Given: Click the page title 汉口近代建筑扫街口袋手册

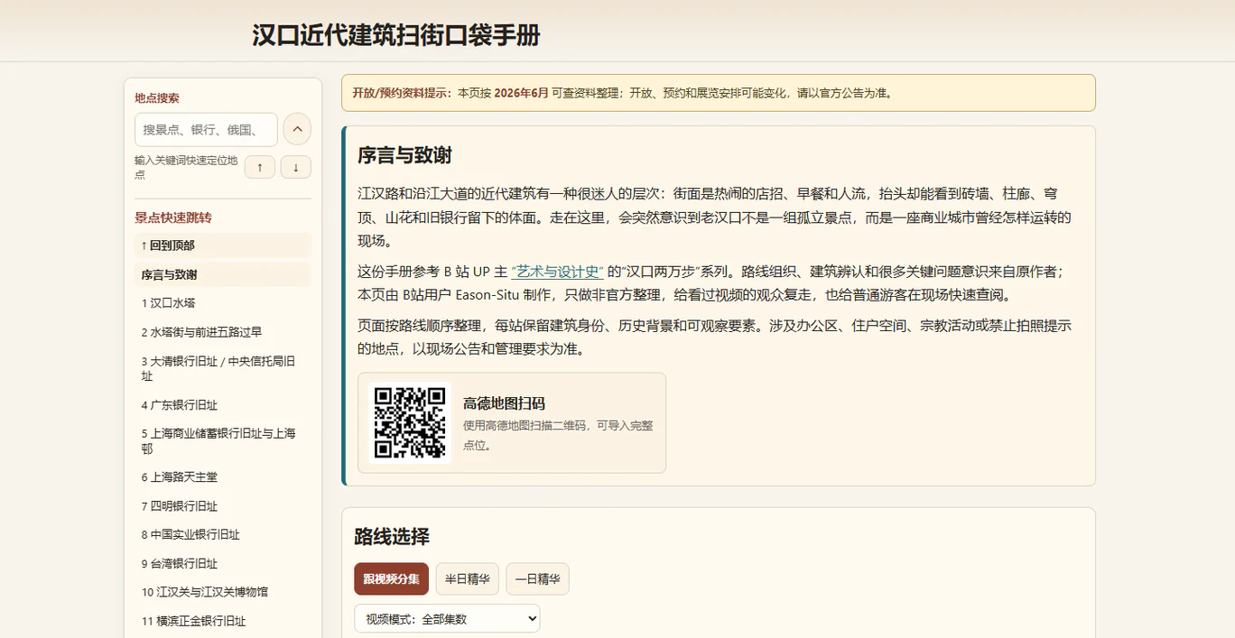Looking at the screenshot, I should tap(396, 35).
